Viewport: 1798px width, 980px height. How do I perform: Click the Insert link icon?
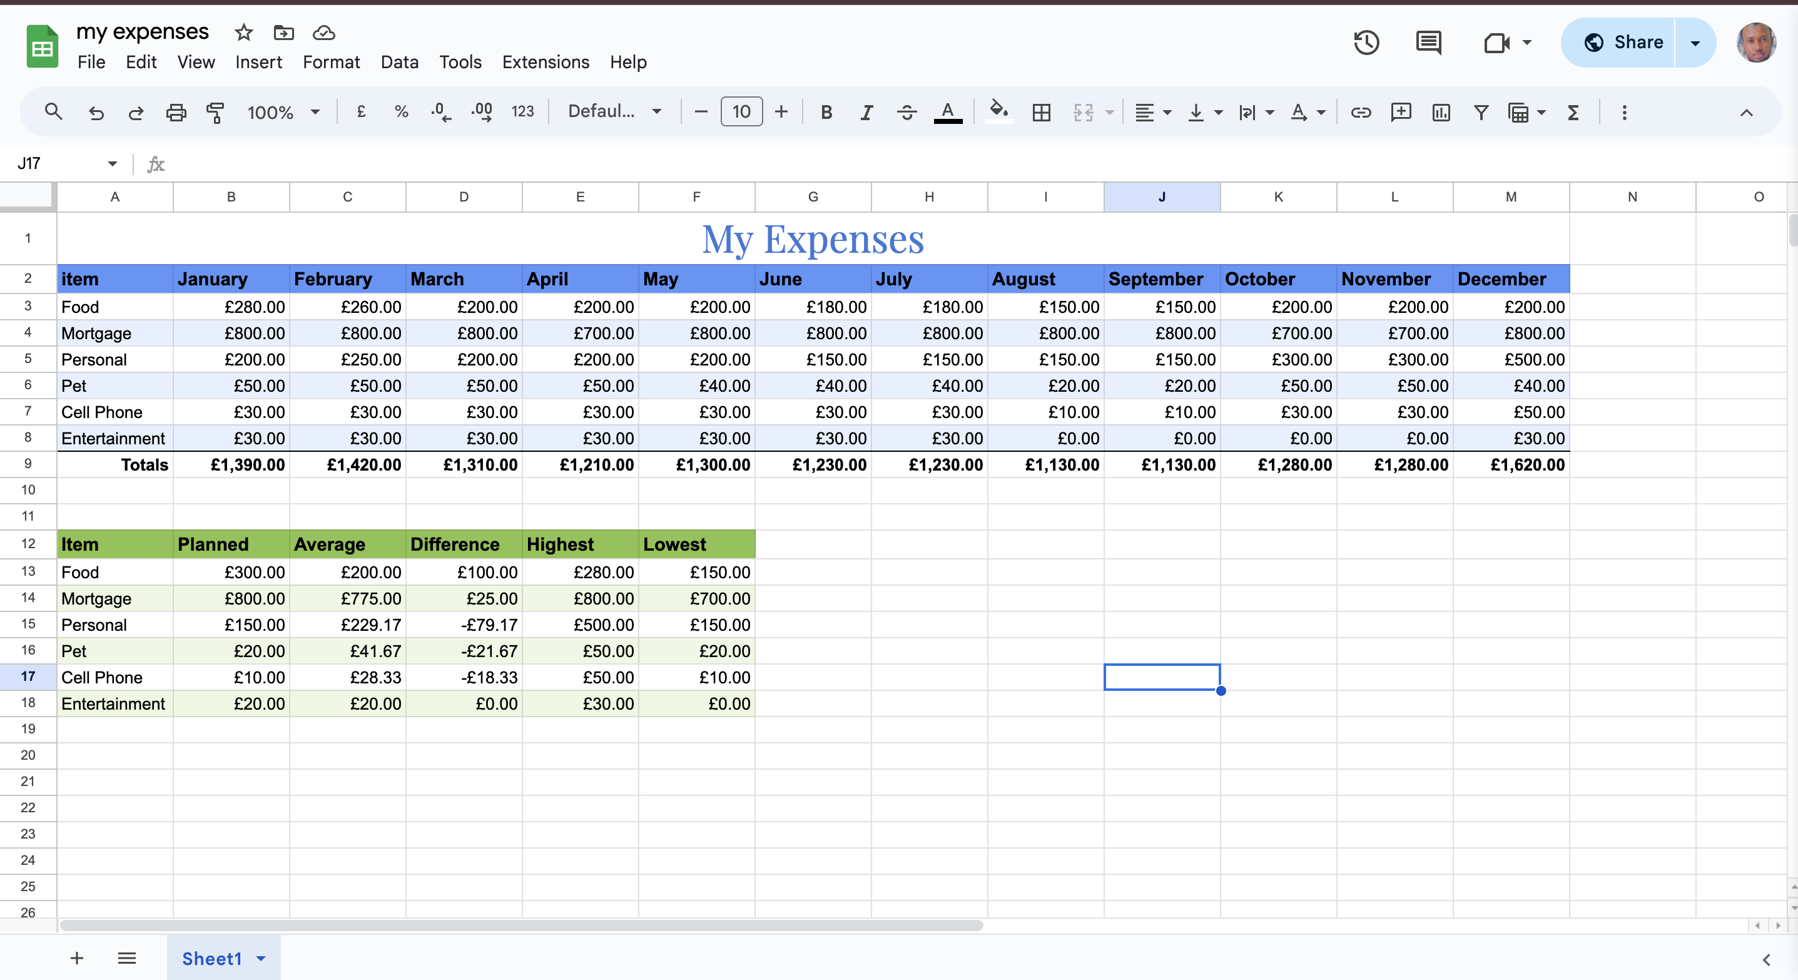pyautogui.click(x=1360, y=113)
